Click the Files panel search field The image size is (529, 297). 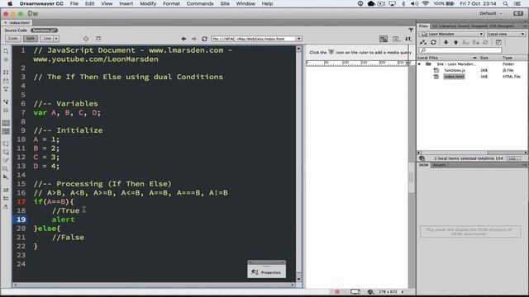coord(460,50)
